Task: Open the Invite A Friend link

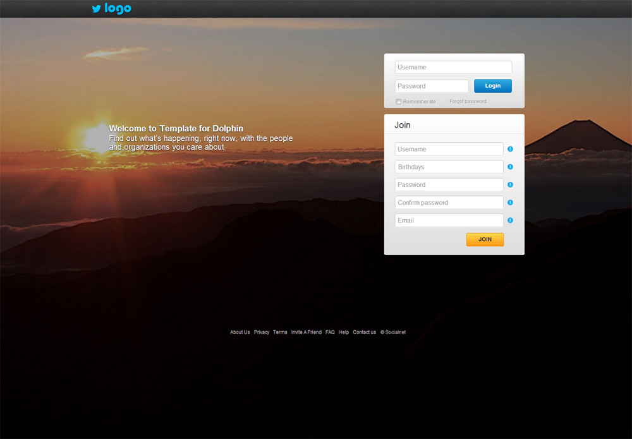Action: pyautogui.click(x=307, y=332)
